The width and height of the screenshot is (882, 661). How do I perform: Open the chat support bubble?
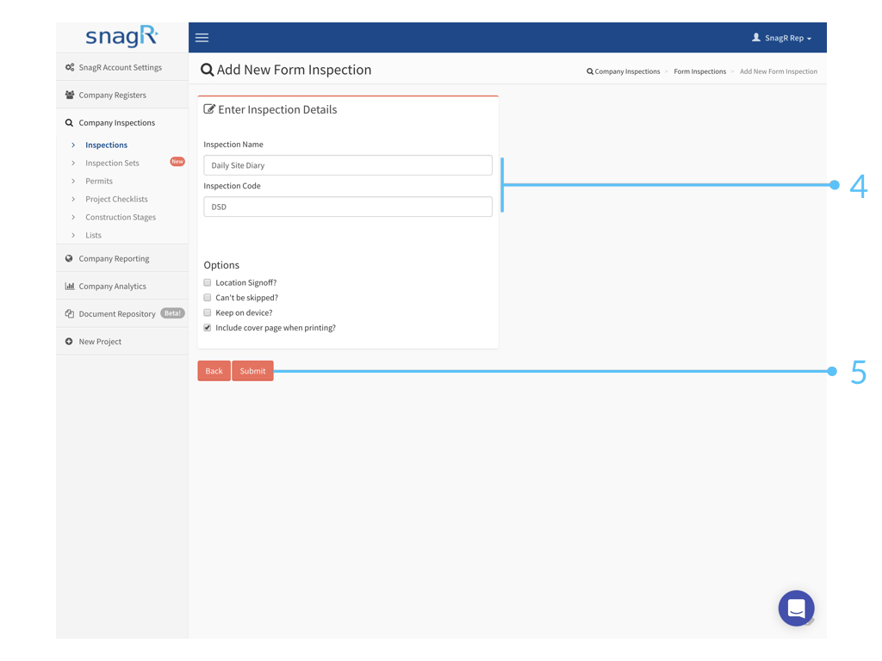coord(796,608)
